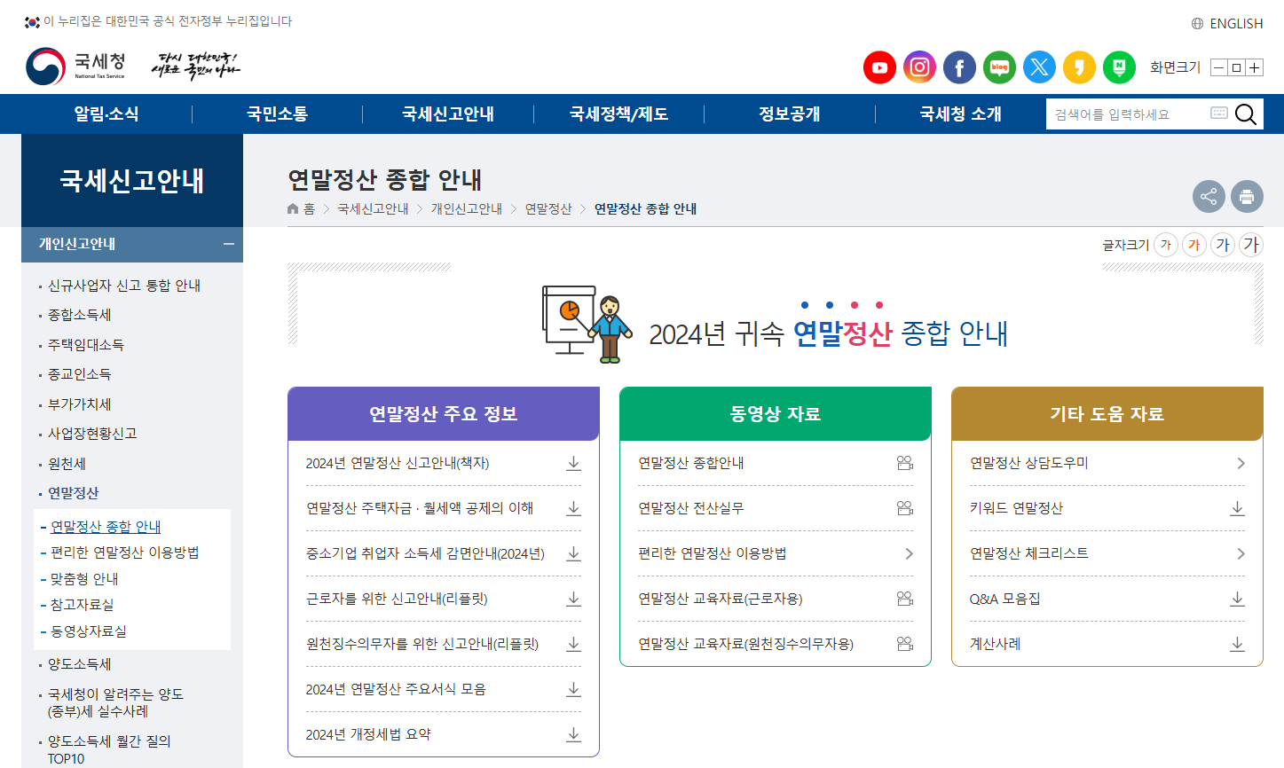Click the KakaoTalk channel icon
The image size is (1284, 768).
pos(1079,67)
